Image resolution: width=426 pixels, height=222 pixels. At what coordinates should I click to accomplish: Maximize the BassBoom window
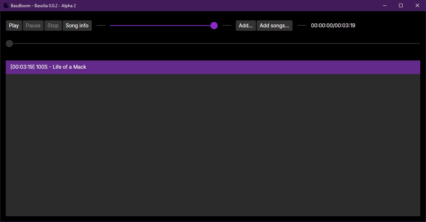[x=401, y=5]
